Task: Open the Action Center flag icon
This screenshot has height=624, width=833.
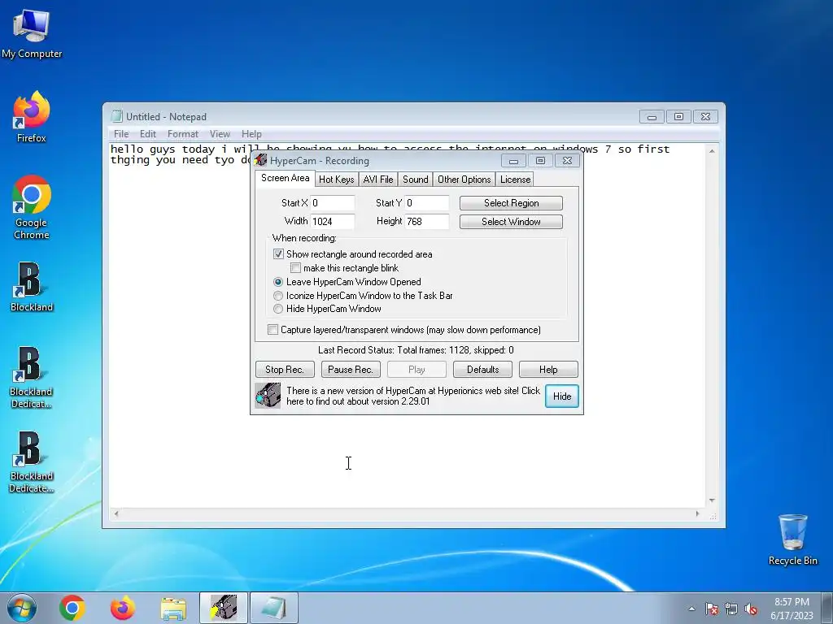Action: (x=712, y=609)
